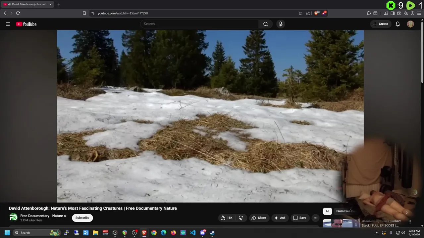Open the clock showing 12:58 AM
The width and height of the screenshot is (424, 238).
tap(414, 233)
